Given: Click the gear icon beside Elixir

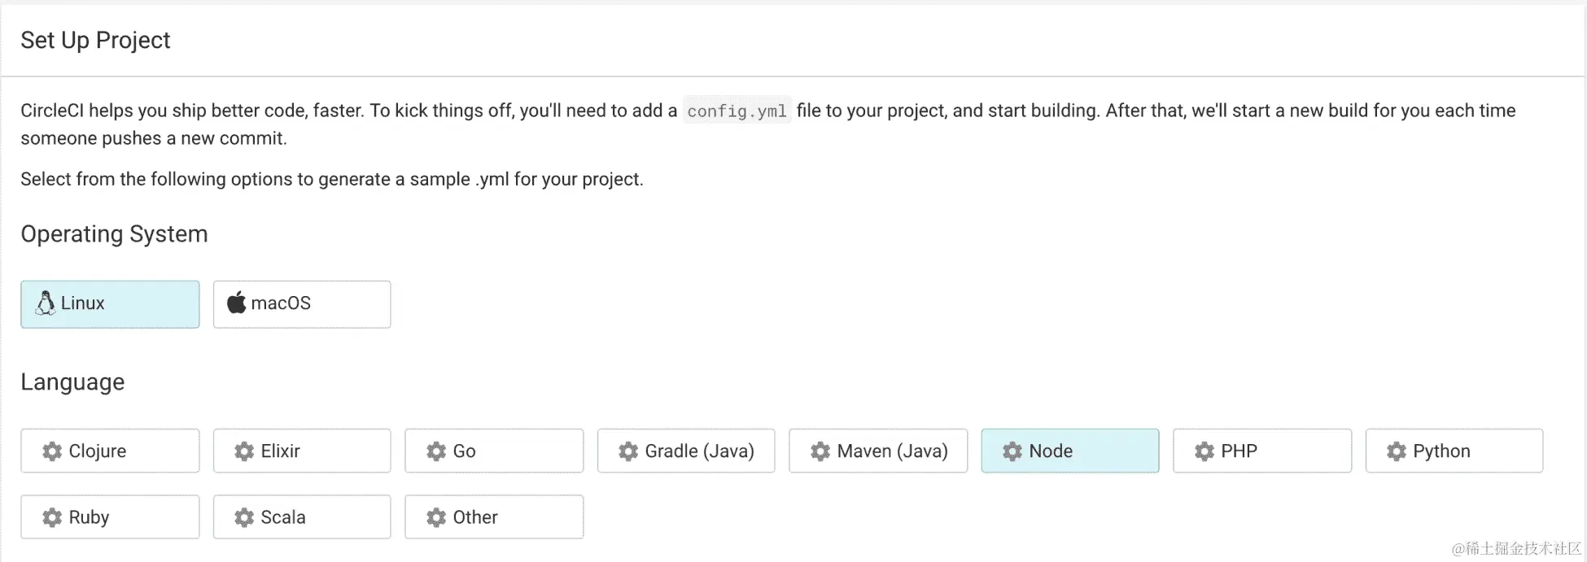Looking at the screenshot, I should (x=244, y=451).
